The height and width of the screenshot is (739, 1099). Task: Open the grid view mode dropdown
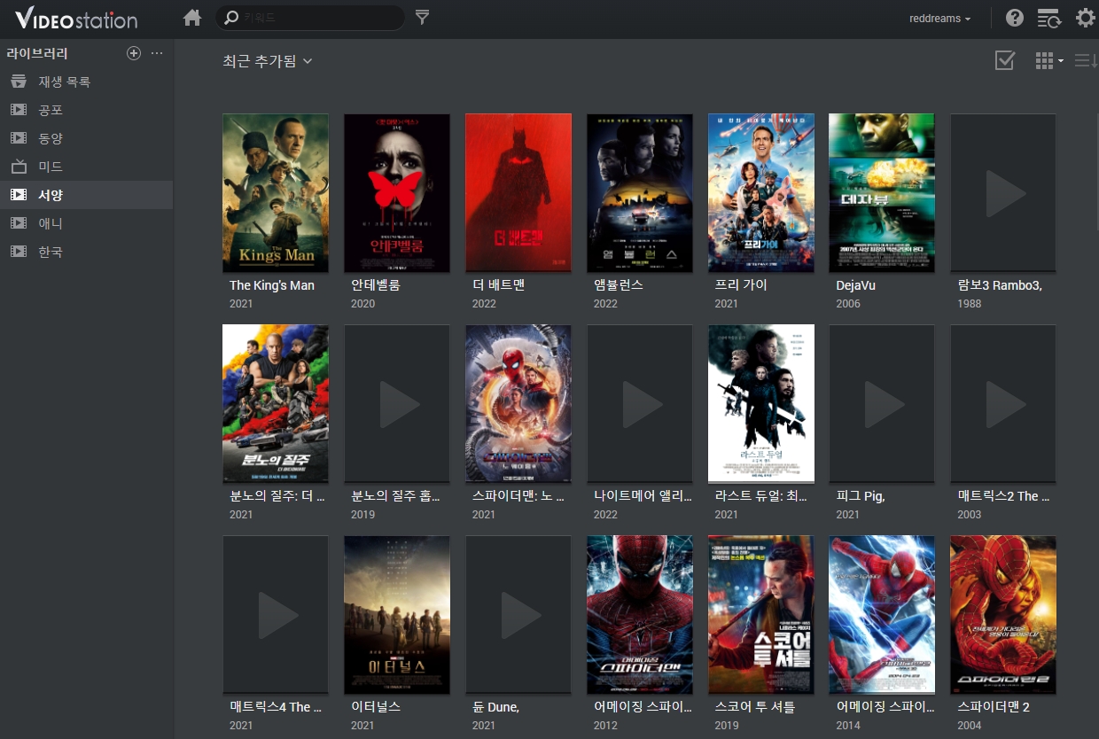click(1049, 60)
